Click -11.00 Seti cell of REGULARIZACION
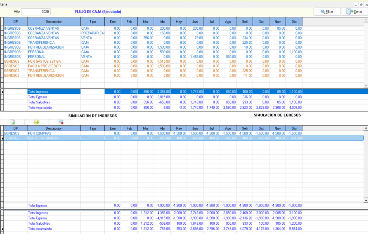Image resolution: width=368 pixels, height=234 pixels. coord(245,75)
